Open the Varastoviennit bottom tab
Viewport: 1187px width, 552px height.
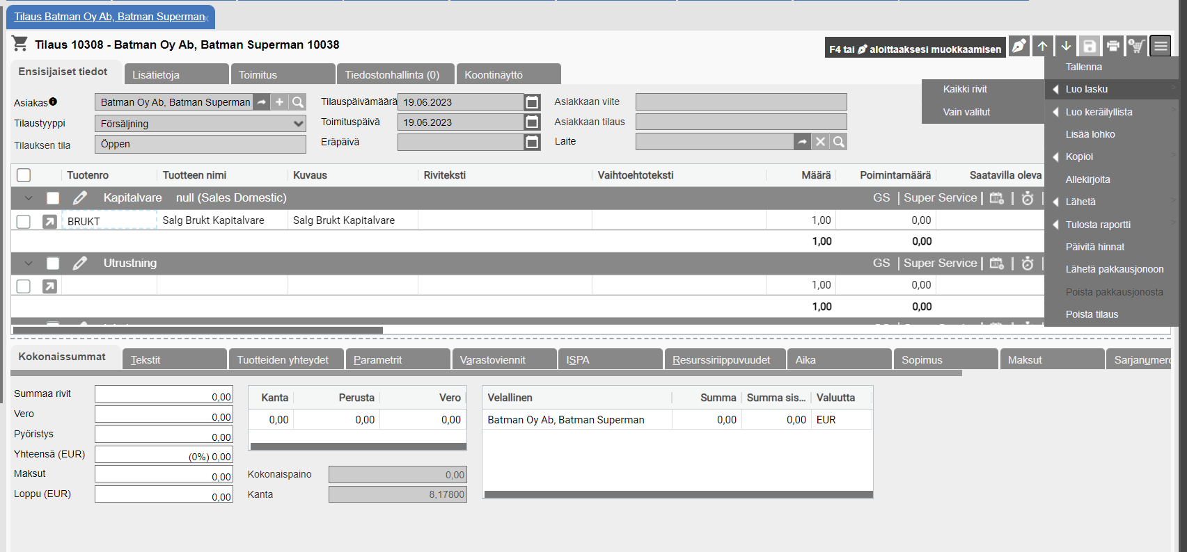pyautogui.click(x=504, y=359)
